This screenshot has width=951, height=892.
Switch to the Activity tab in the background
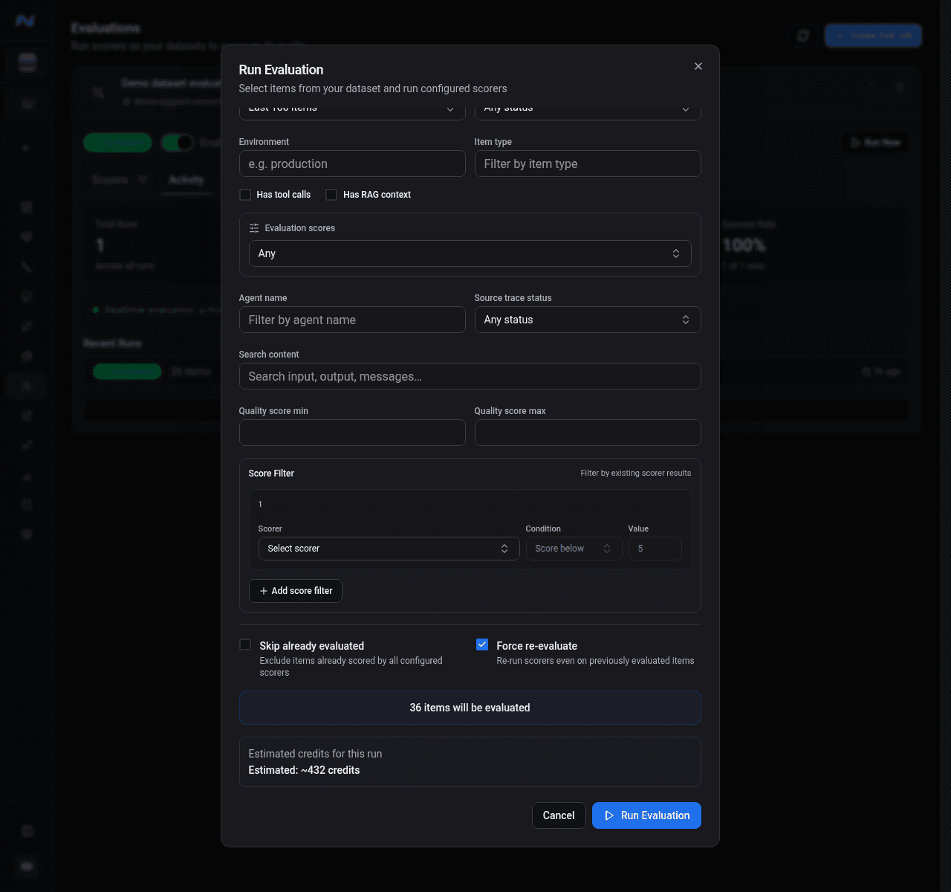coord(186,180)
